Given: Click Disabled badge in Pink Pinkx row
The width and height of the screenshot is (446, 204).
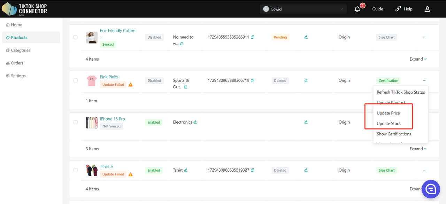Looking at the screenshot, I should coord(154,80).
